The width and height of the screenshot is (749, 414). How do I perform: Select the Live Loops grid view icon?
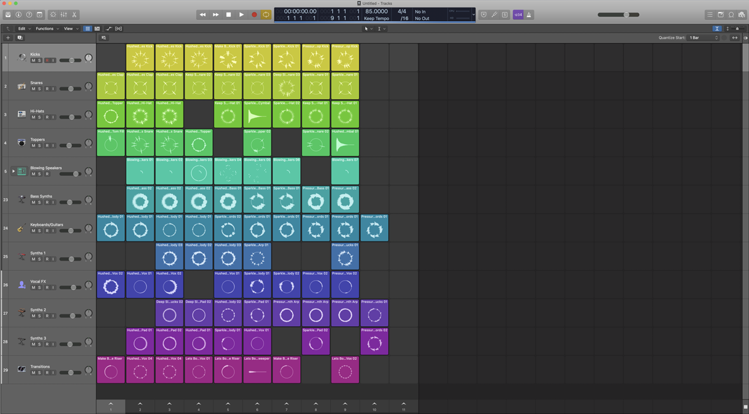point(87,28)
